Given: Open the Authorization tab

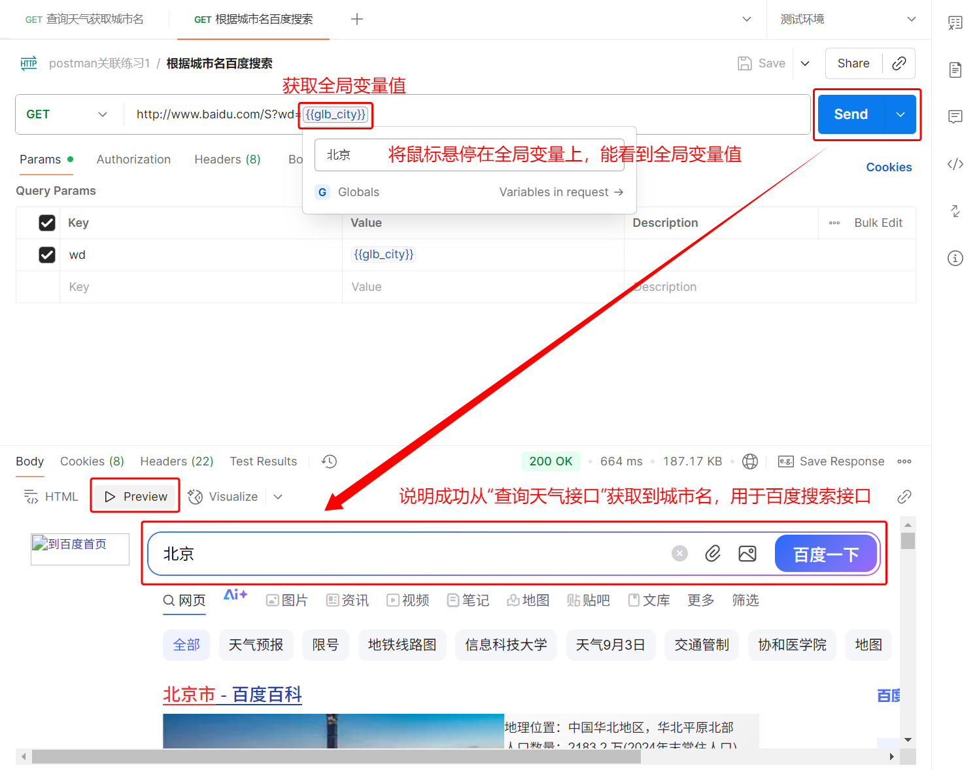Looking at the screenshot, I should point(133,159).
